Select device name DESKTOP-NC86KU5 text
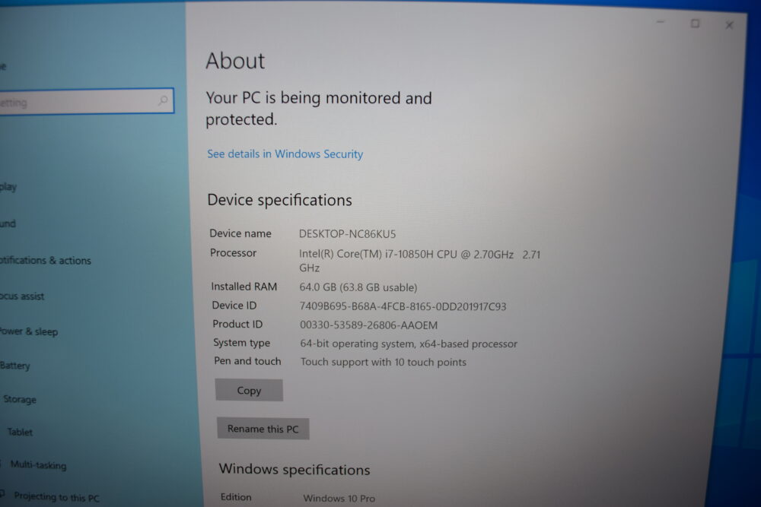The image size is (761, 507). pos(348,234)
